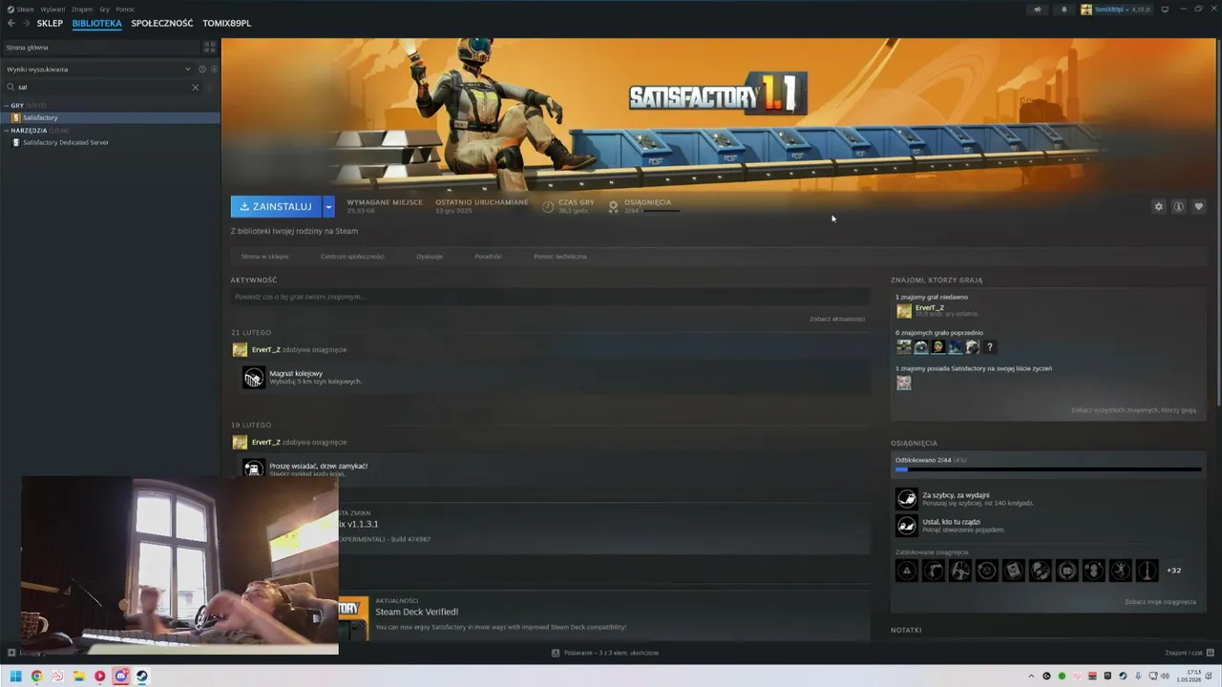Open advanced filter options beside search
1222x687 pixels.
tap(212, 87)
